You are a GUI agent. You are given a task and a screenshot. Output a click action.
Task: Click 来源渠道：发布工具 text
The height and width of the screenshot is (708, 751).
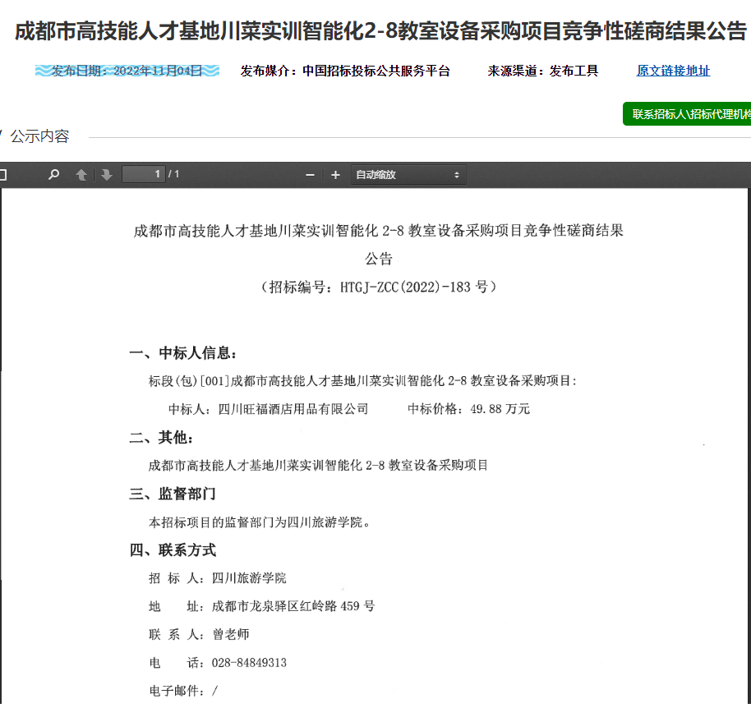pyautogui.click(x=542, y=71)
